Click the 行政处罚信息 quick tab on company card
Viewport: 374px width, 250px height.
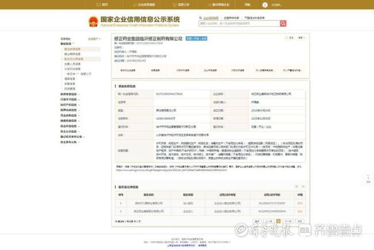coord(238,70)
